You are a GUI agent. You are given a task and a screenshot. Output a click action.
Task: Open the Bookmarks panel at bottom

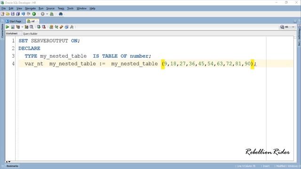tap(12, 166)
